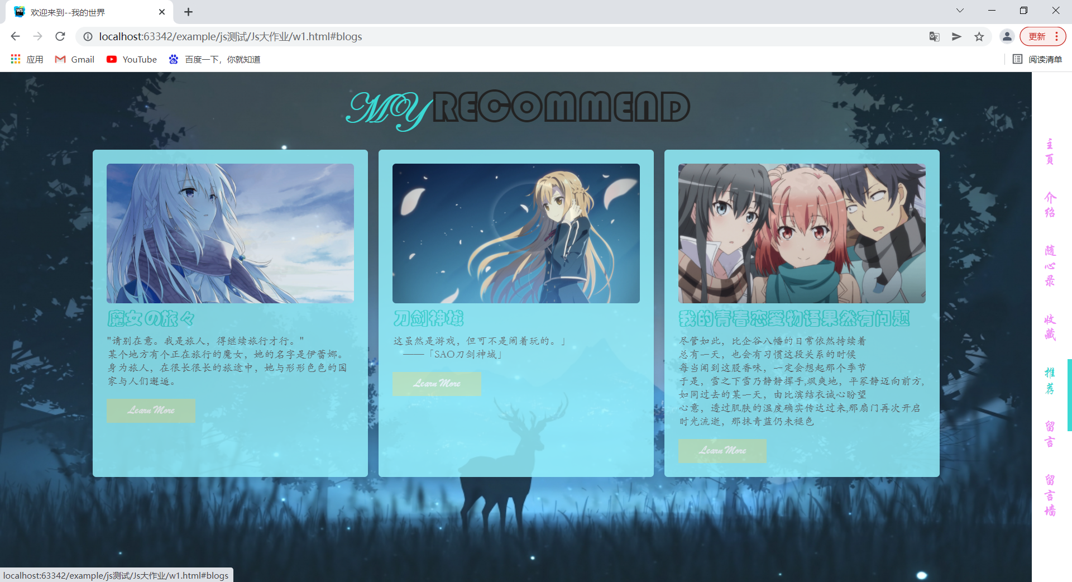Open the 应用 apps shortcut
Image resolution: width=1072 pixels, height=582 pixels.
coord(27,59)
